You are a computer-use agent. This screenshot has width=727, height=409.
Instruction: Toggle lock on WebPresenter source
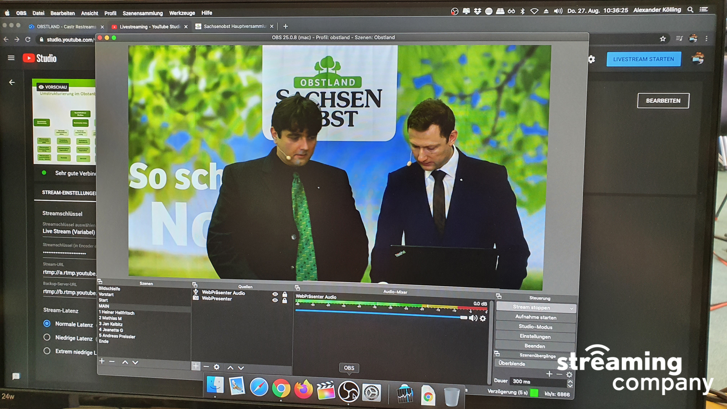pos(285,300)
